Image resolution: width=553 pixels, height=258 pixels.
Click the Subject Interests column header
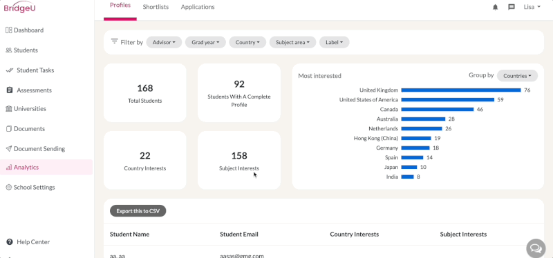(x=463, y=235)
